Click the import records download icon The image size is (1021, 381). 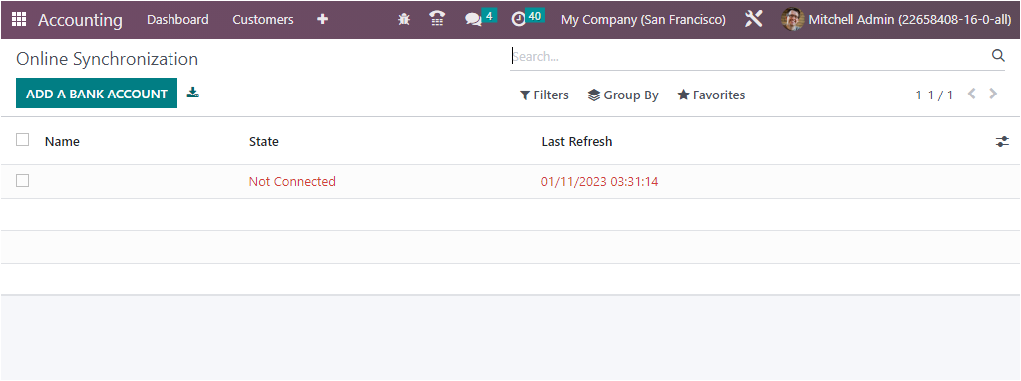tap(193, 93)
